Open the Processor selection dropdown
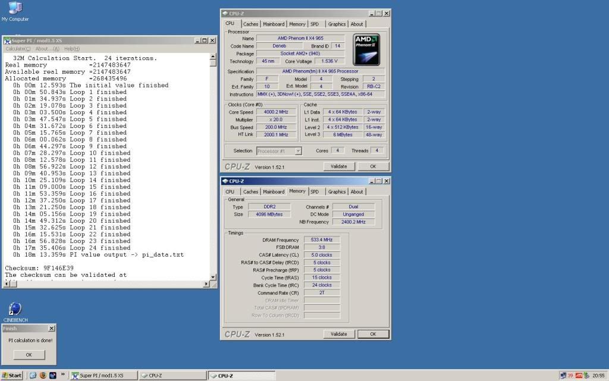Screen dimensions: 609x381 coord(279,151)
